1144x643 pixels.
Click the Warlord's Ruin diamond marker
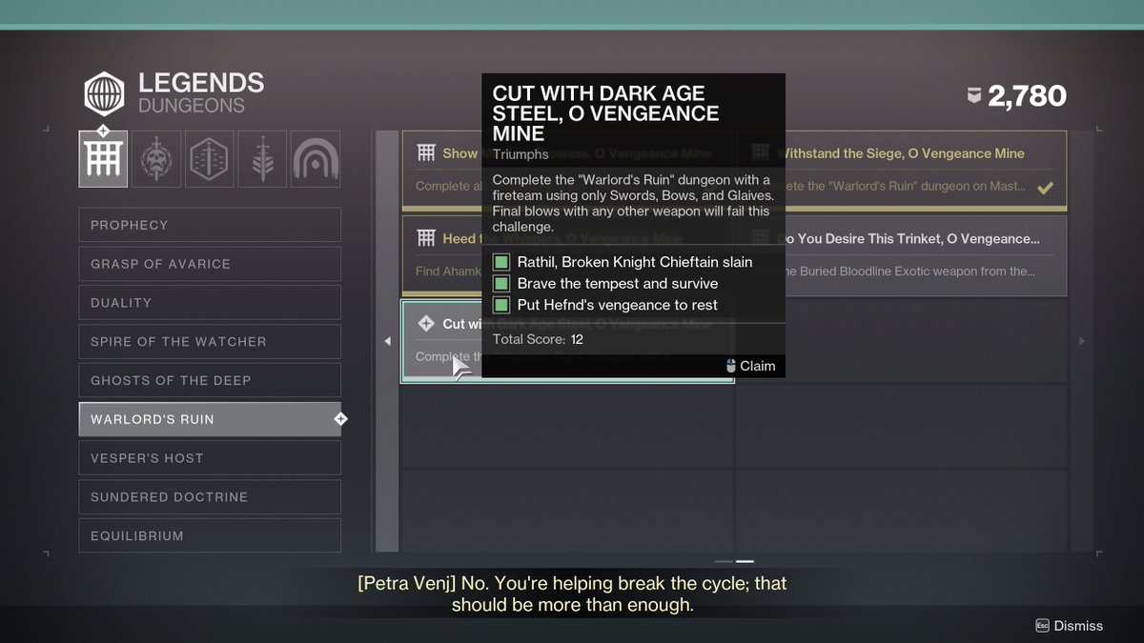(340, 419)
